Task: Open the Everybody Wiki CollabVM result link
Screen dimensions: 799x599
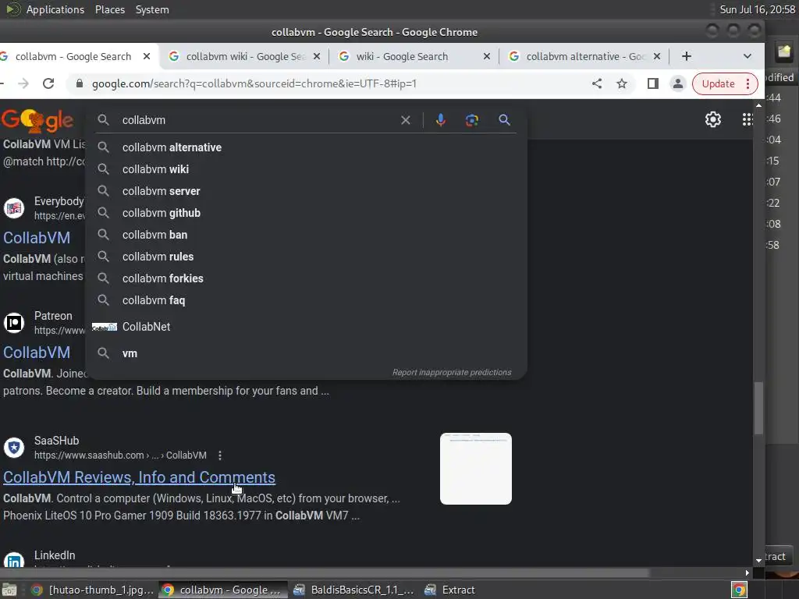Action: click(x=37, y=238)
